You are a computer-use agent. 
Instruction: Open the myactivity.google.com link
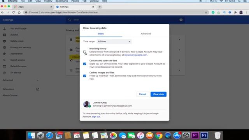click(x=136, y=55)
